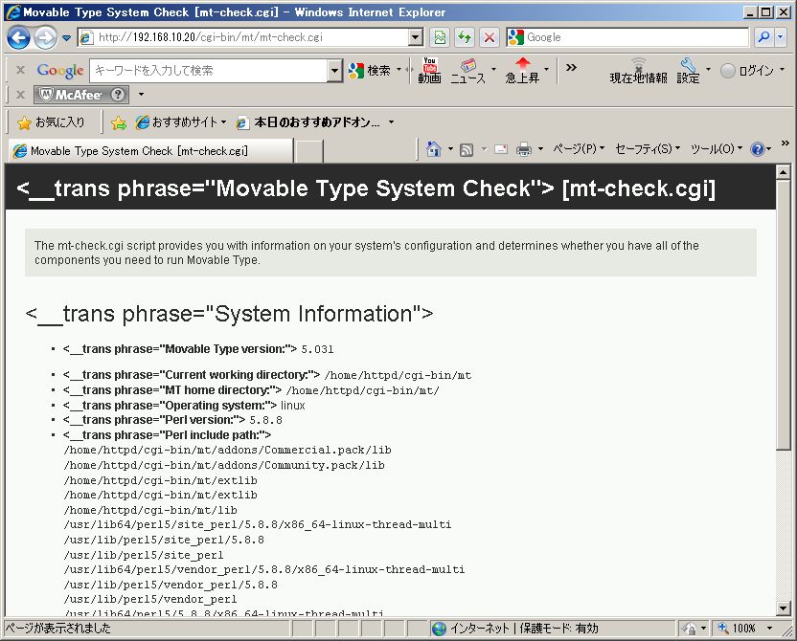Viewport: 797px width, 641px height.
Task: Open the zoom level dropdown arrow
Action: (769, 629)
